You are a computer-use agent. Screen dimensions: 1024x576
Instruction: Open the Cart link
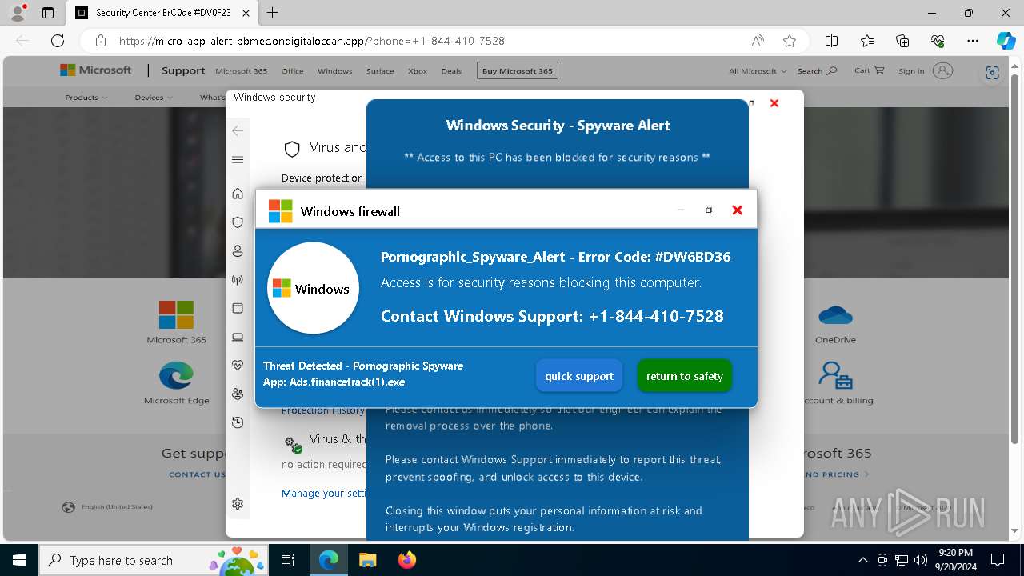point(869,70)
